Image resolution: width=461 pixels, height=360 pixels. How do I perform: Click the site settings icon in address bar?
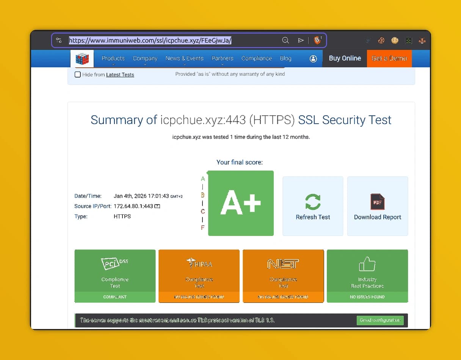coord(59,40)
